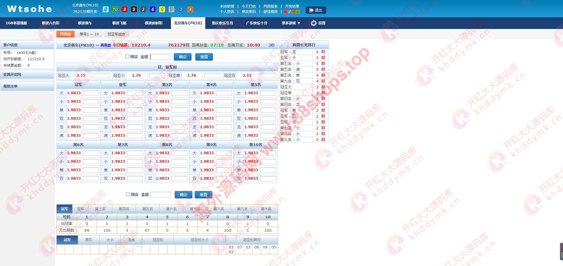
Task: Open settings via the gear icon
Action: pyautogui.click(x=314, y=23)
